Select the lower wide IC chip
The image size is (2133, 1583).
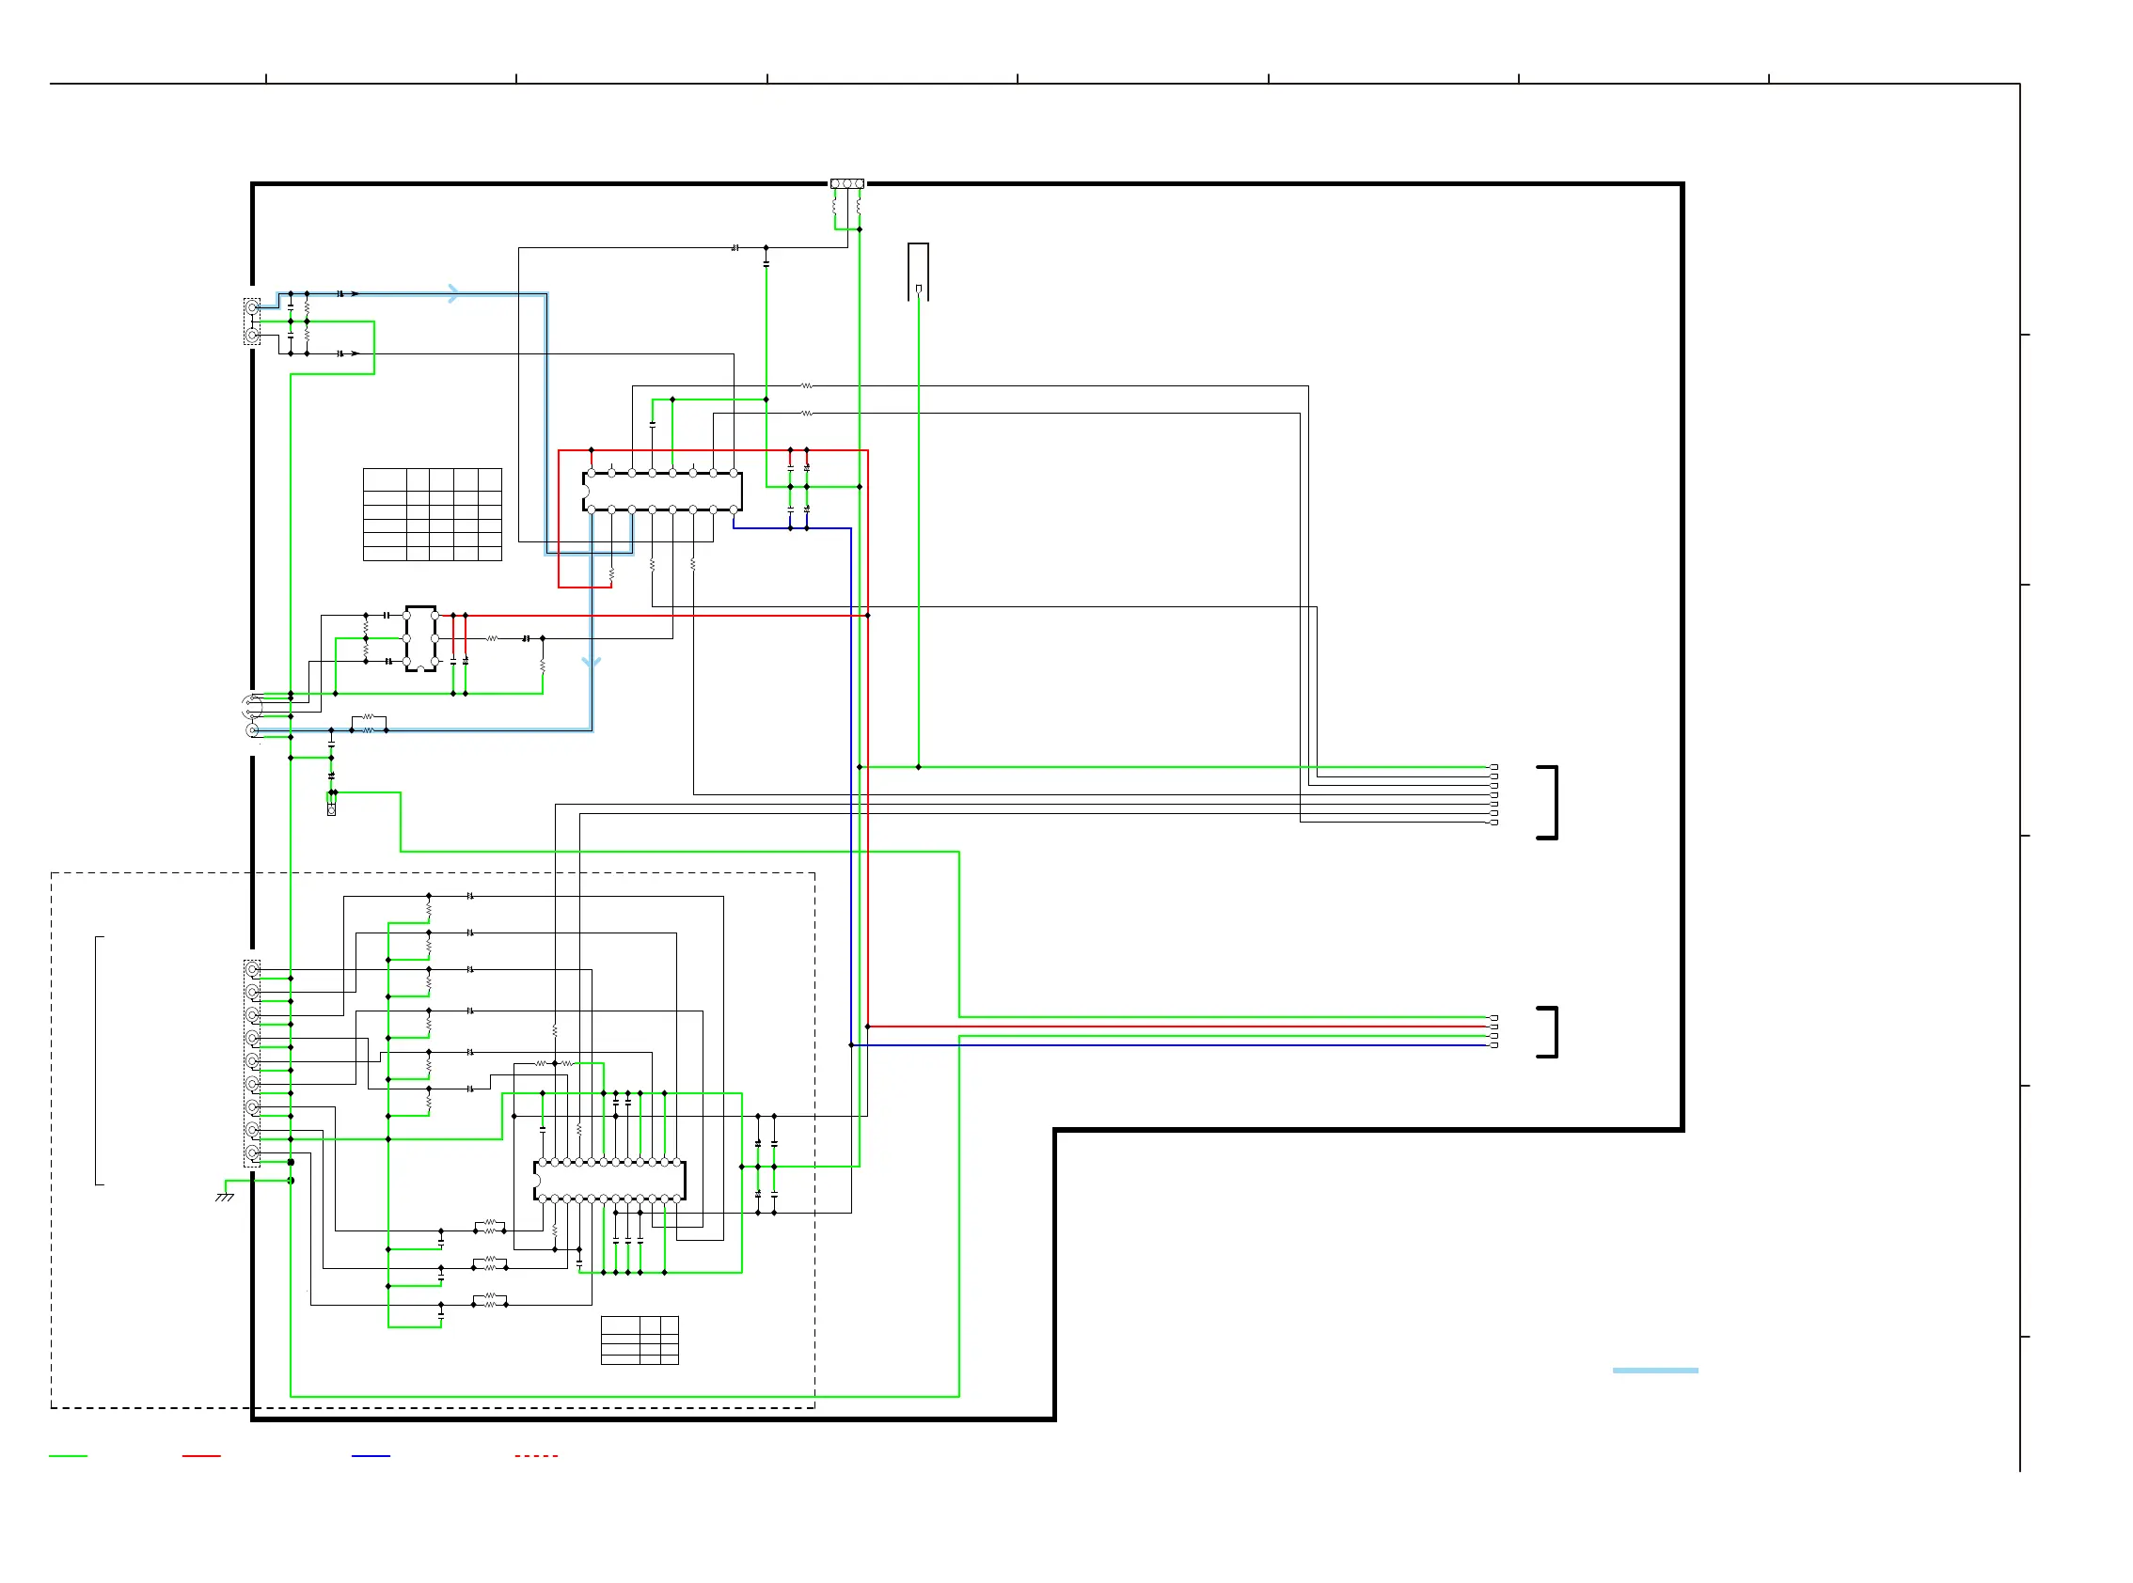[608, 1181]
